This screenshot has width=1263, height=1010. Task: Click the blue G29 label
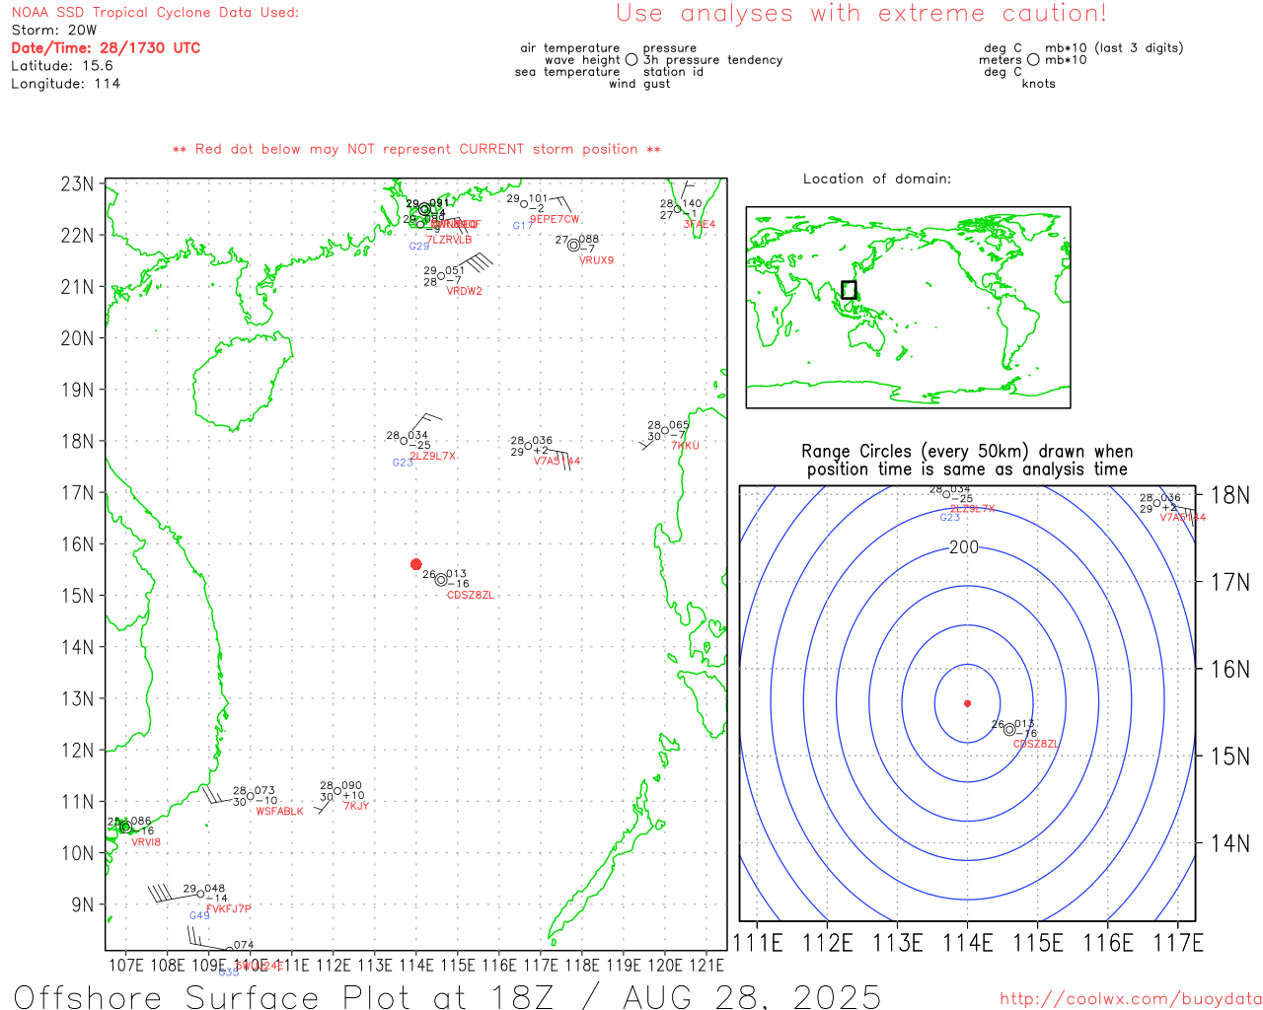click(419, 247)
